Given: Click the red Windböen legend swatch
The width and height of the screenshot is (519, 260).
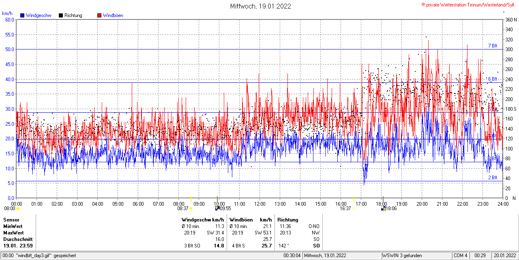Looking at the screenshot, I should (x=99, y=15).
